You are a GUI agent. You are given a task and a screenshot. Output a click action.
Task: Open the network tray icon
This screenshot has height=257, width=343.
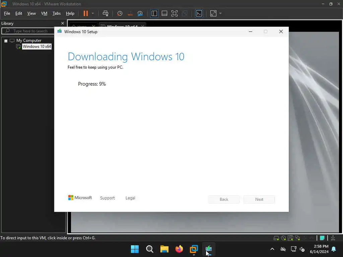pos(293,249)
